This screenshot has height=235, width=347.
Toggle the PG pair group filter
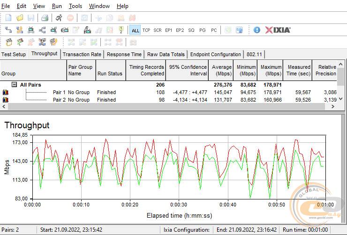203,30
